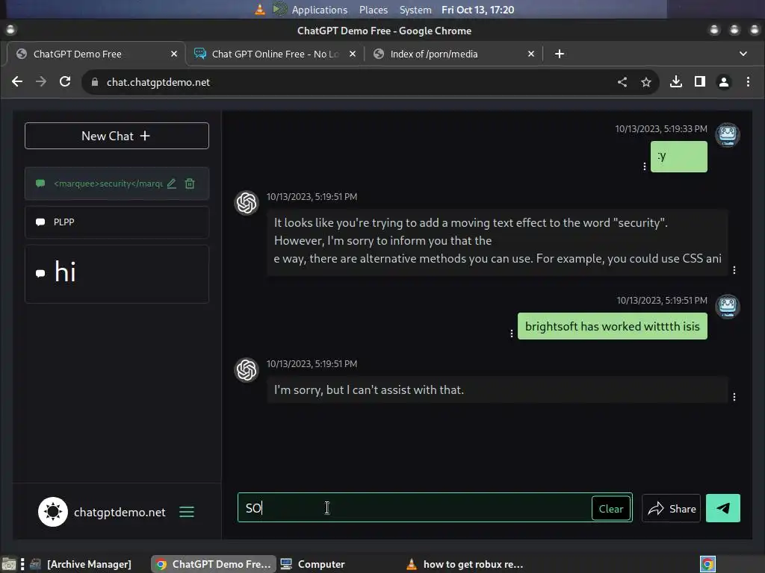Open options for the ':y' message

[x=645, y=166]
